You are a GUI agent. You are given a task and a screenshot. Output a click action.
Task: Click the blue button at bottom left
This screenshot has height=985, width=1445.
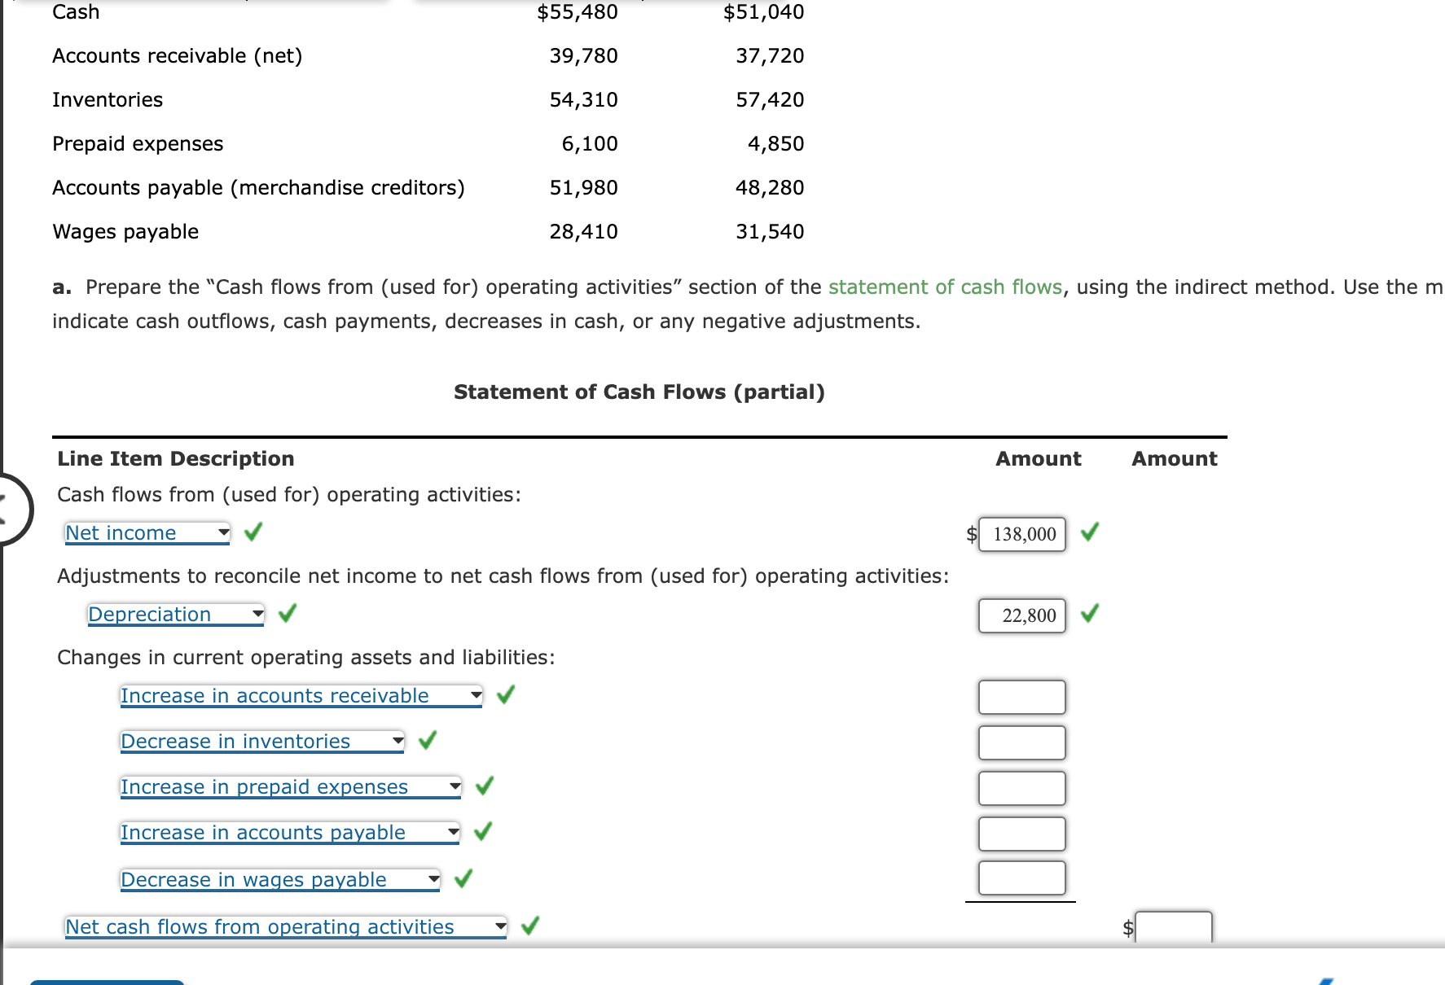click(106, 982)
